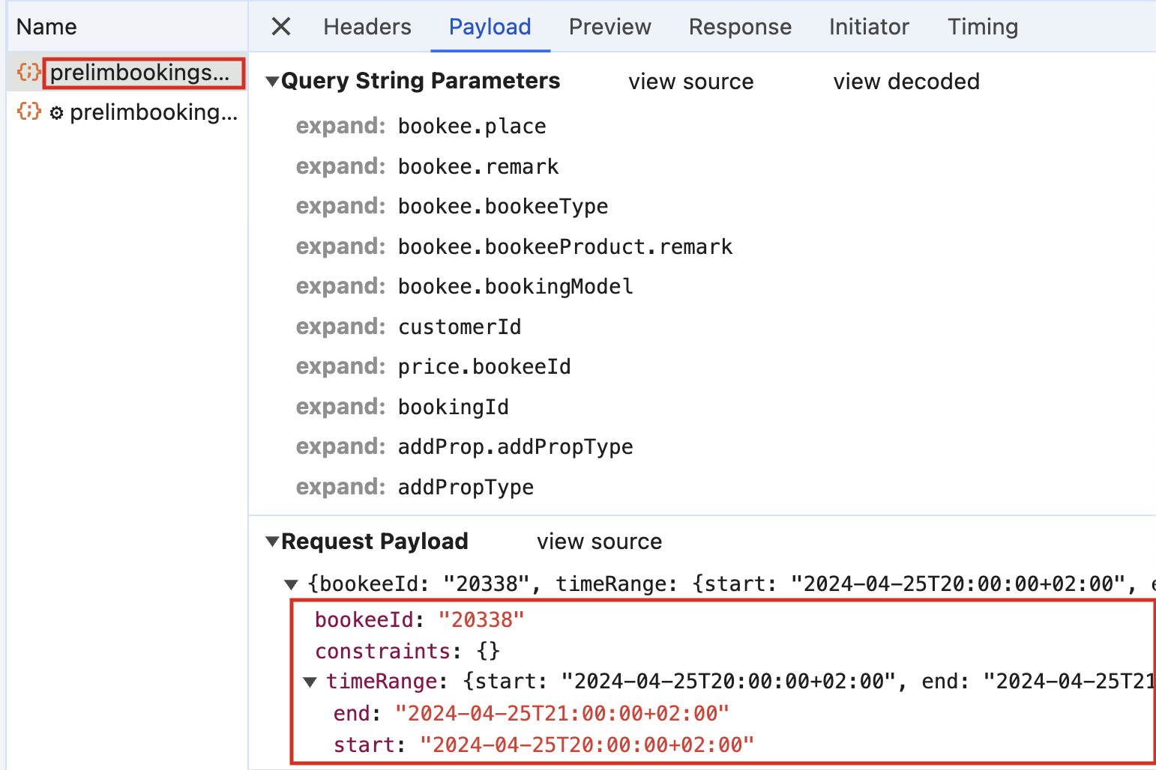Open the Initiator tab
Viewport: 1156px width, 770px height.
pos(869,27)
